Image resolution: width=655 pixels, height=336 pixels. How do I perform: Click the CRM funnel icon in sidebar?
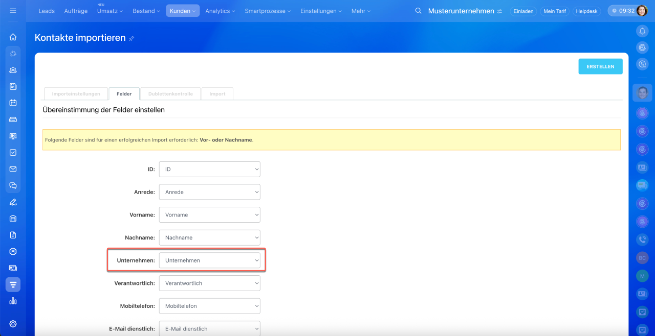click(x=13, y=284)
